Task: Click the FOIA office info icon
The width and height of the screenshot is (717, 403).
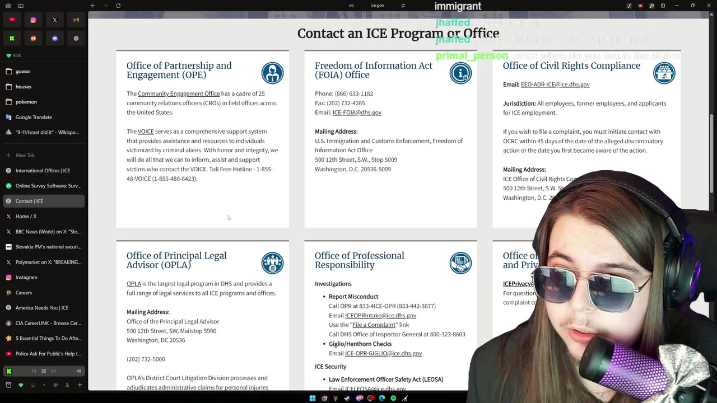Action: click(460, 73)
